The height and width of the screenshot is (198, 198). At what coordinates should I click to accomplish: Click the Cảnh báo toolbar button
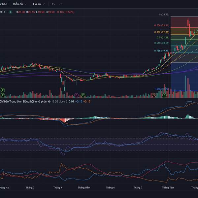pyautogui.click(x=3, y=4)
